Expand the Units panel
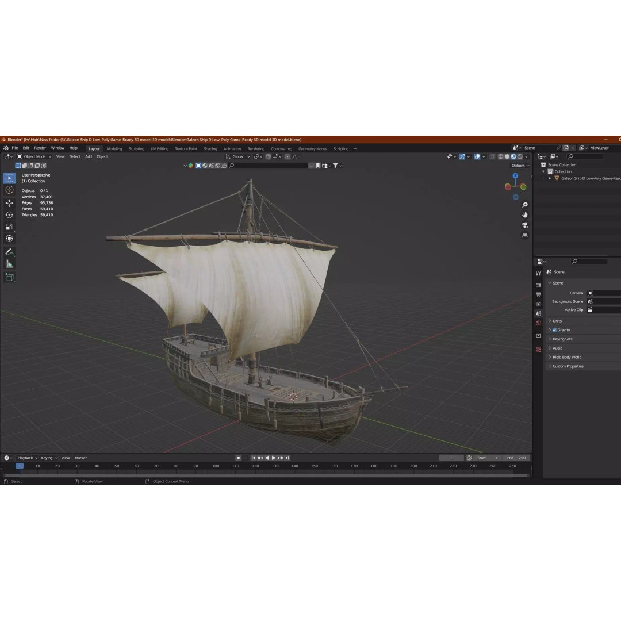This screenshot has width=621, height=621. tap(557, 321)
